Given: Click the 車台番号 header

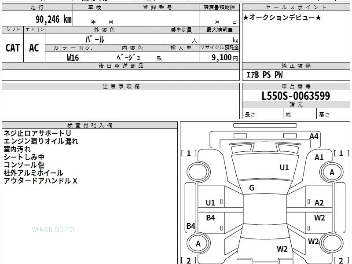Looking at the screenshot, I should tap(296, 86).
